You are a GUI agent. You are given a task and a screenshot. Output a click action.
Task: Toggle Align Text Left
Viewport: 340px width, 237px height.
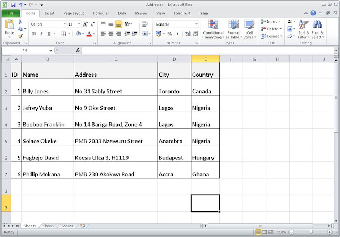tap(103, 34)
